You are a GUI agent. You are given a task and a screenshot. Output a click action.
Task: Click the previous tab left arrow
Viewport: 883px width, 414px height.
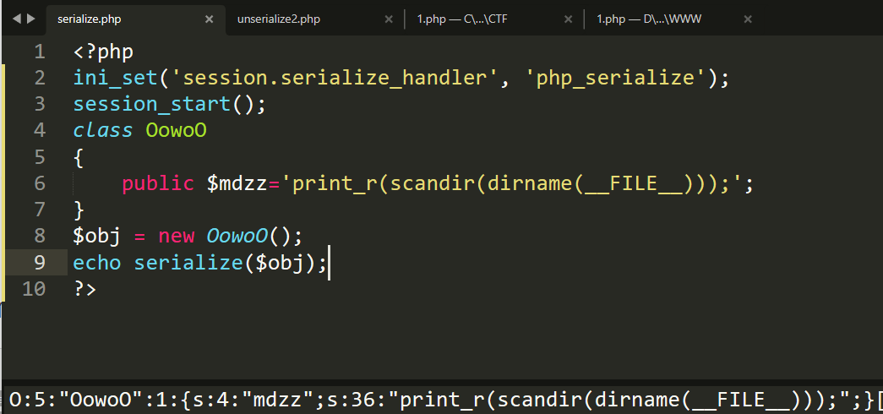click(x=16, y=19)
